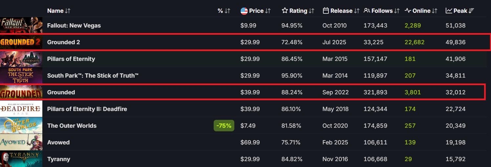Screen dimensions: 491x167
Task: Click the Release calendar sort header
Action: (341, 11)
